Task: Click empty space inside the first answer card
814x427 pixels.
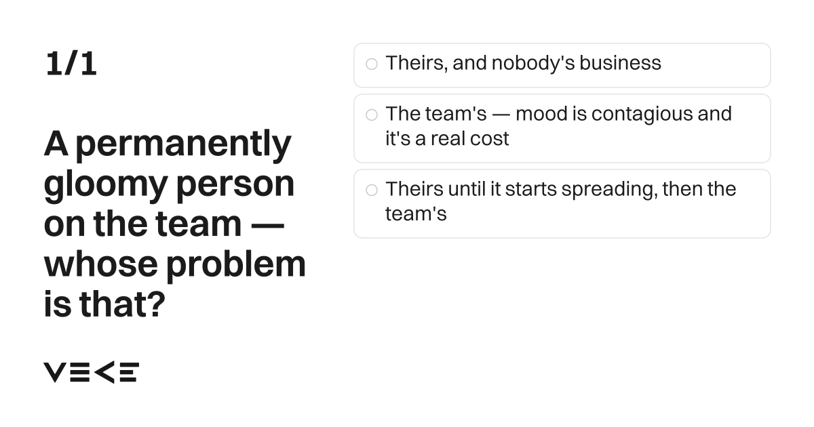Action: 716,65
